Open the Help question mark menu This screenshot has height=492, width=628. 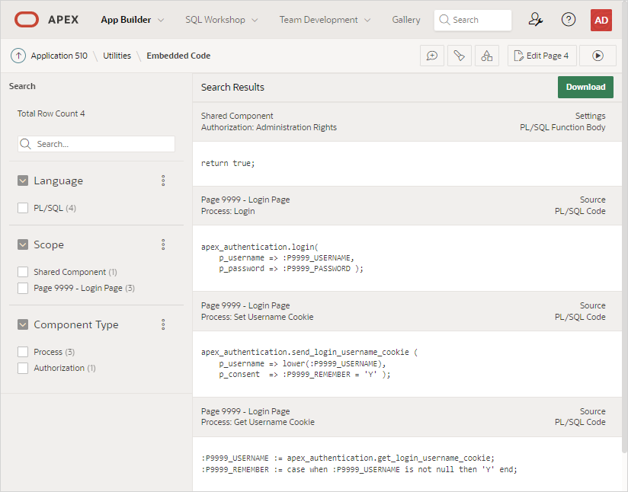[569, 20]
